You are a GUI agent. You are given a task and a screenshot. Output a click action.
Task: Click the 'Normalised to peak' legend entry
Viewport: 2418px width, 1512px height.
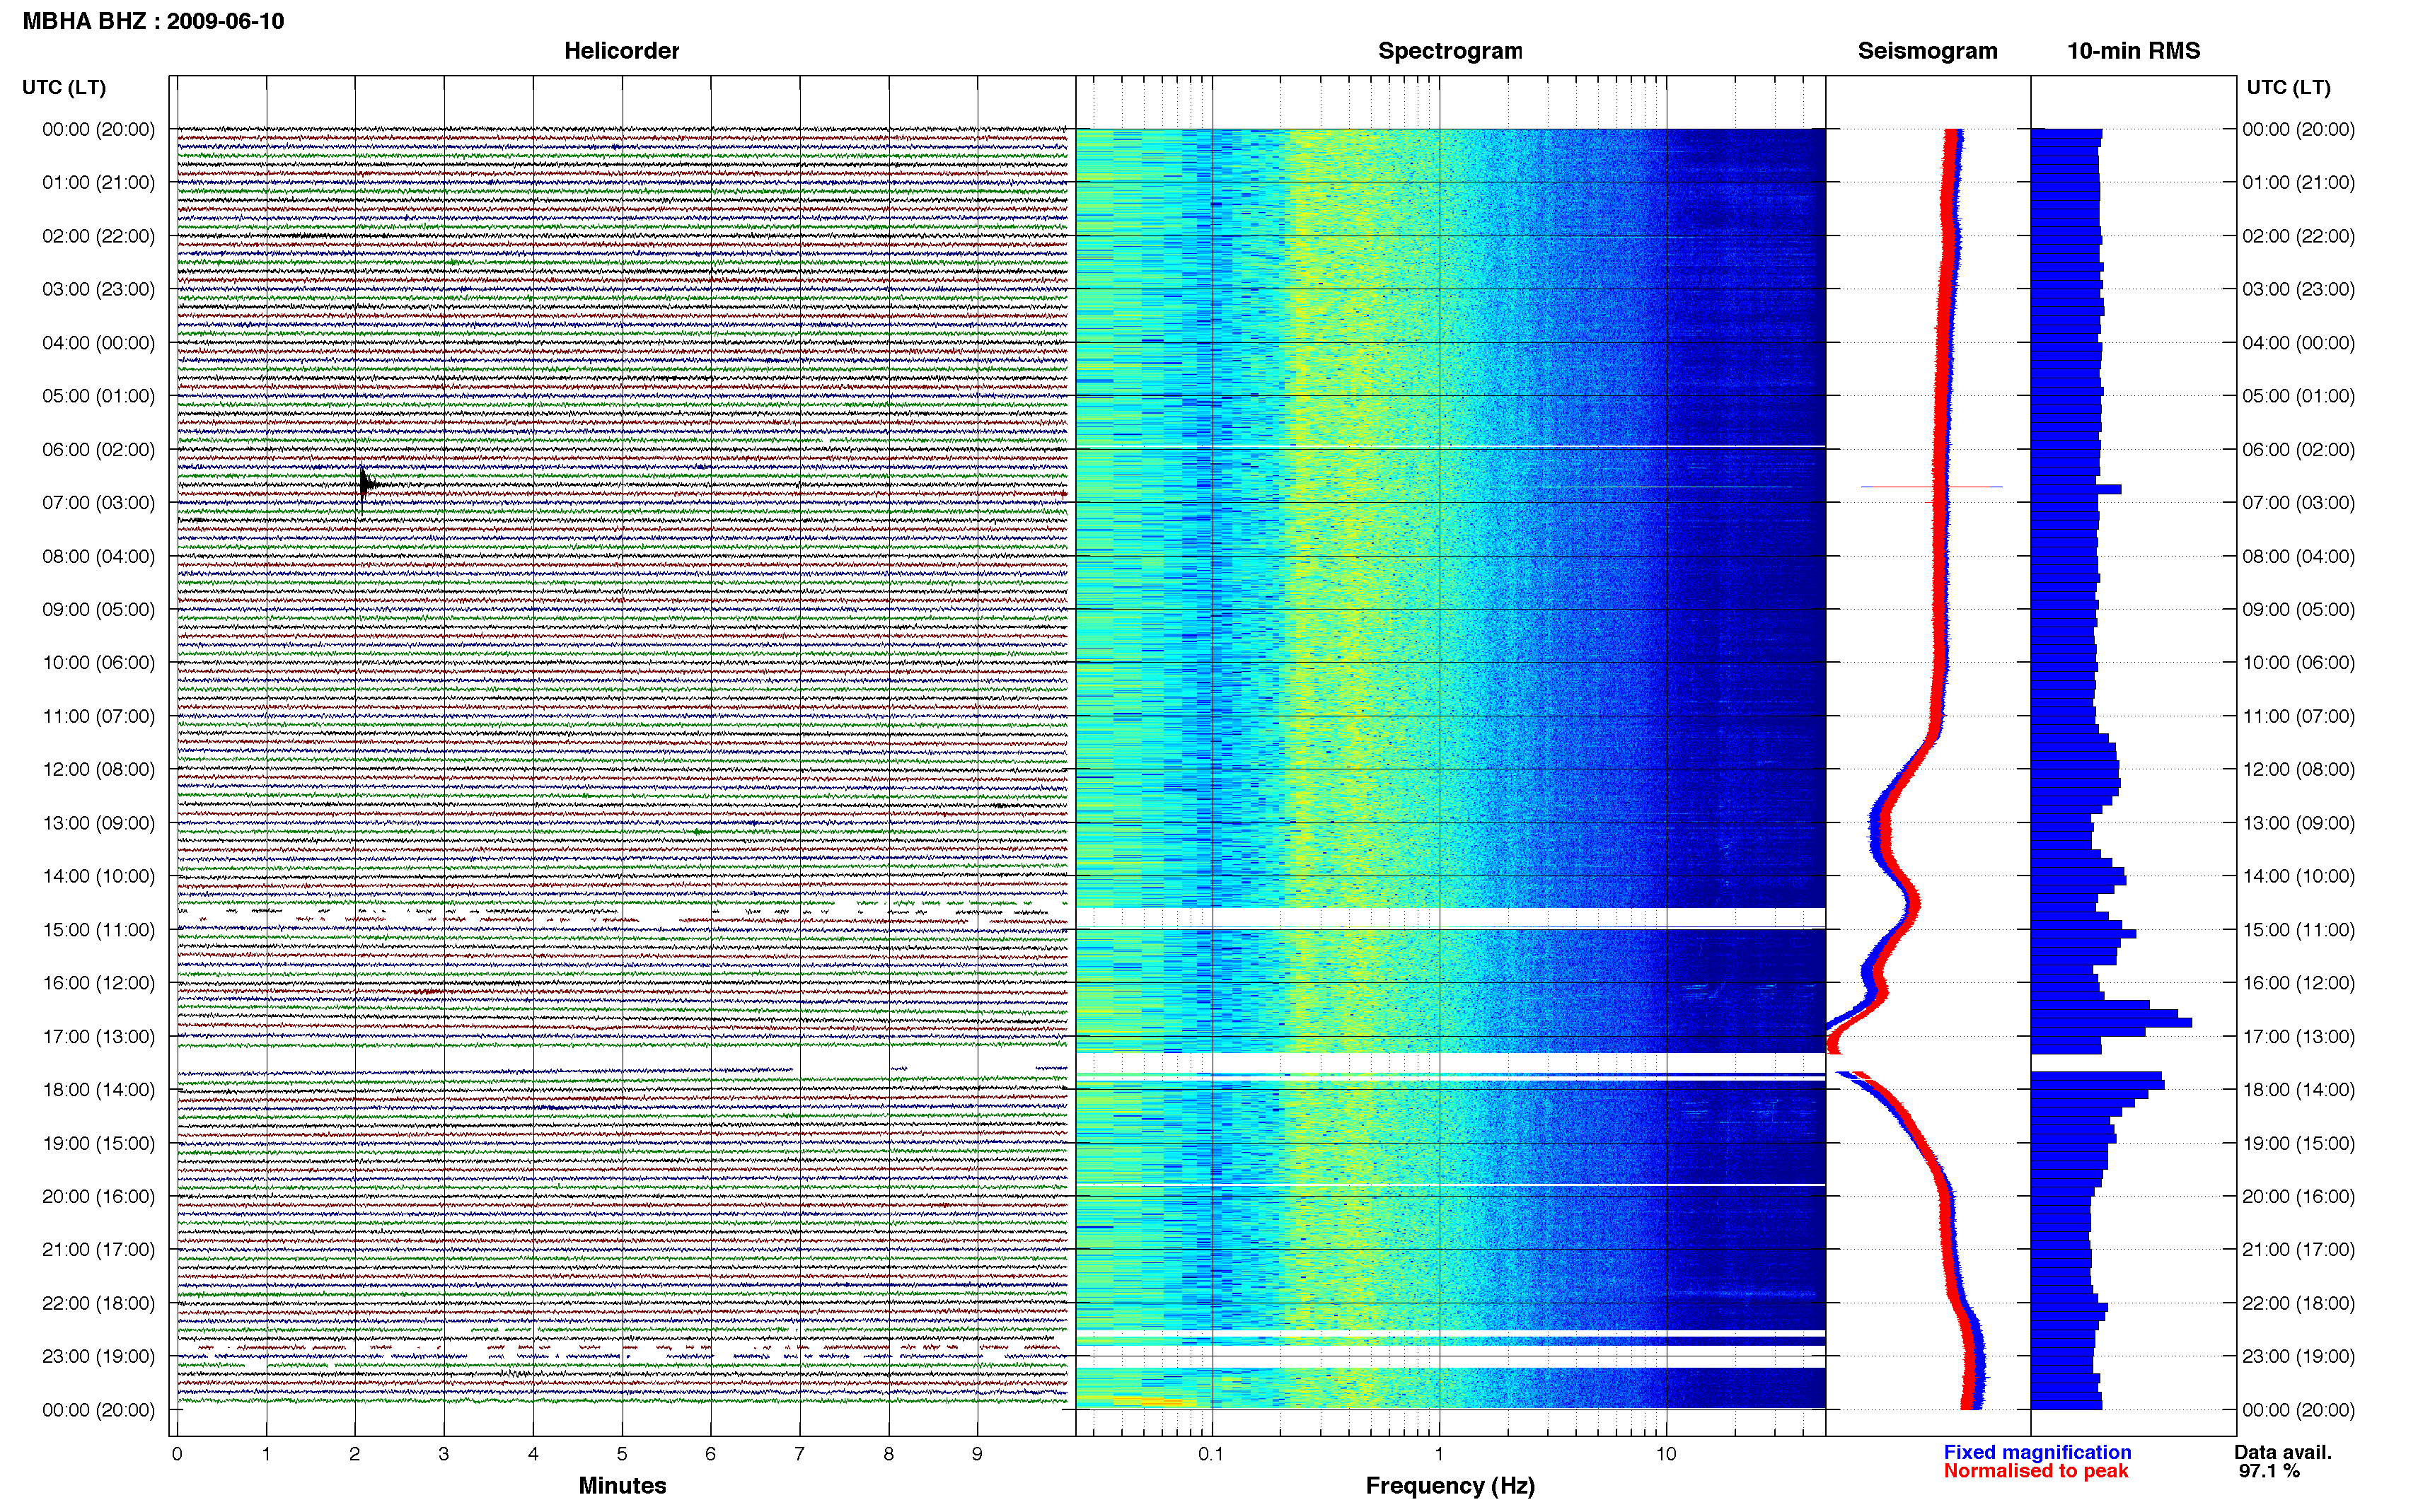pyautogui.click(x=2036, y=1471)
